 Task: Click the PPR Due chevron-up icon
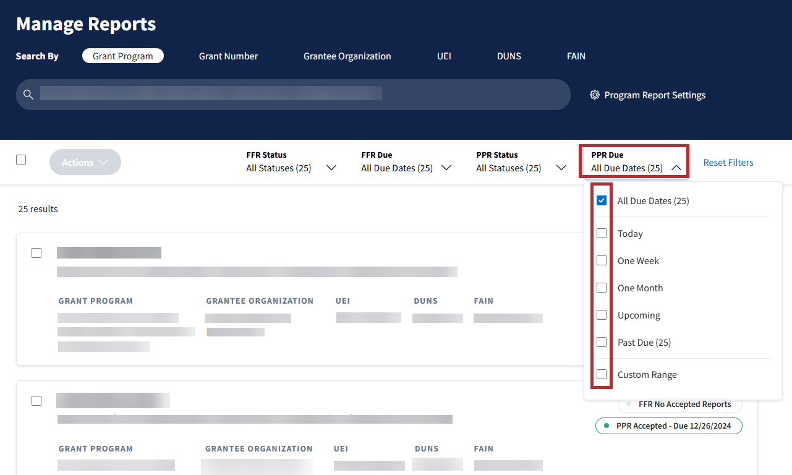pos(676,168)
